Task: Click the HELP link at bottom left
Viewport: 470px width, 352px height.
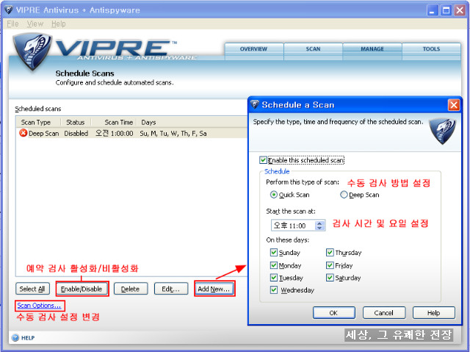Action: pos(28,338)
